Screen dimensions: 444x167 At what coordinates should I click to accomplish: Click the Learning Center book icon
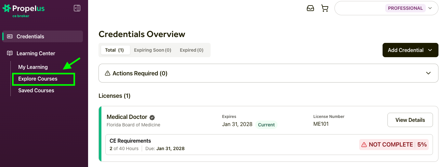point(10,53)
